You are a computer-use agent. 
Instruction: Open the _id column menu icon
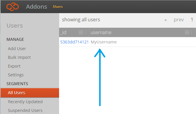[x=81, y=32]
